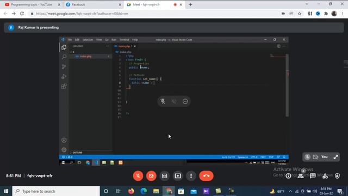Expand the You self-view tile

tap(336, 157)
